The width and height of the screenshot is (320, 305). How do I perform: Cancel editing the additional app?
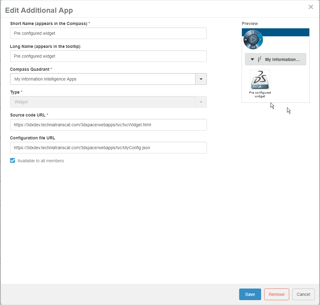point(303,294)
